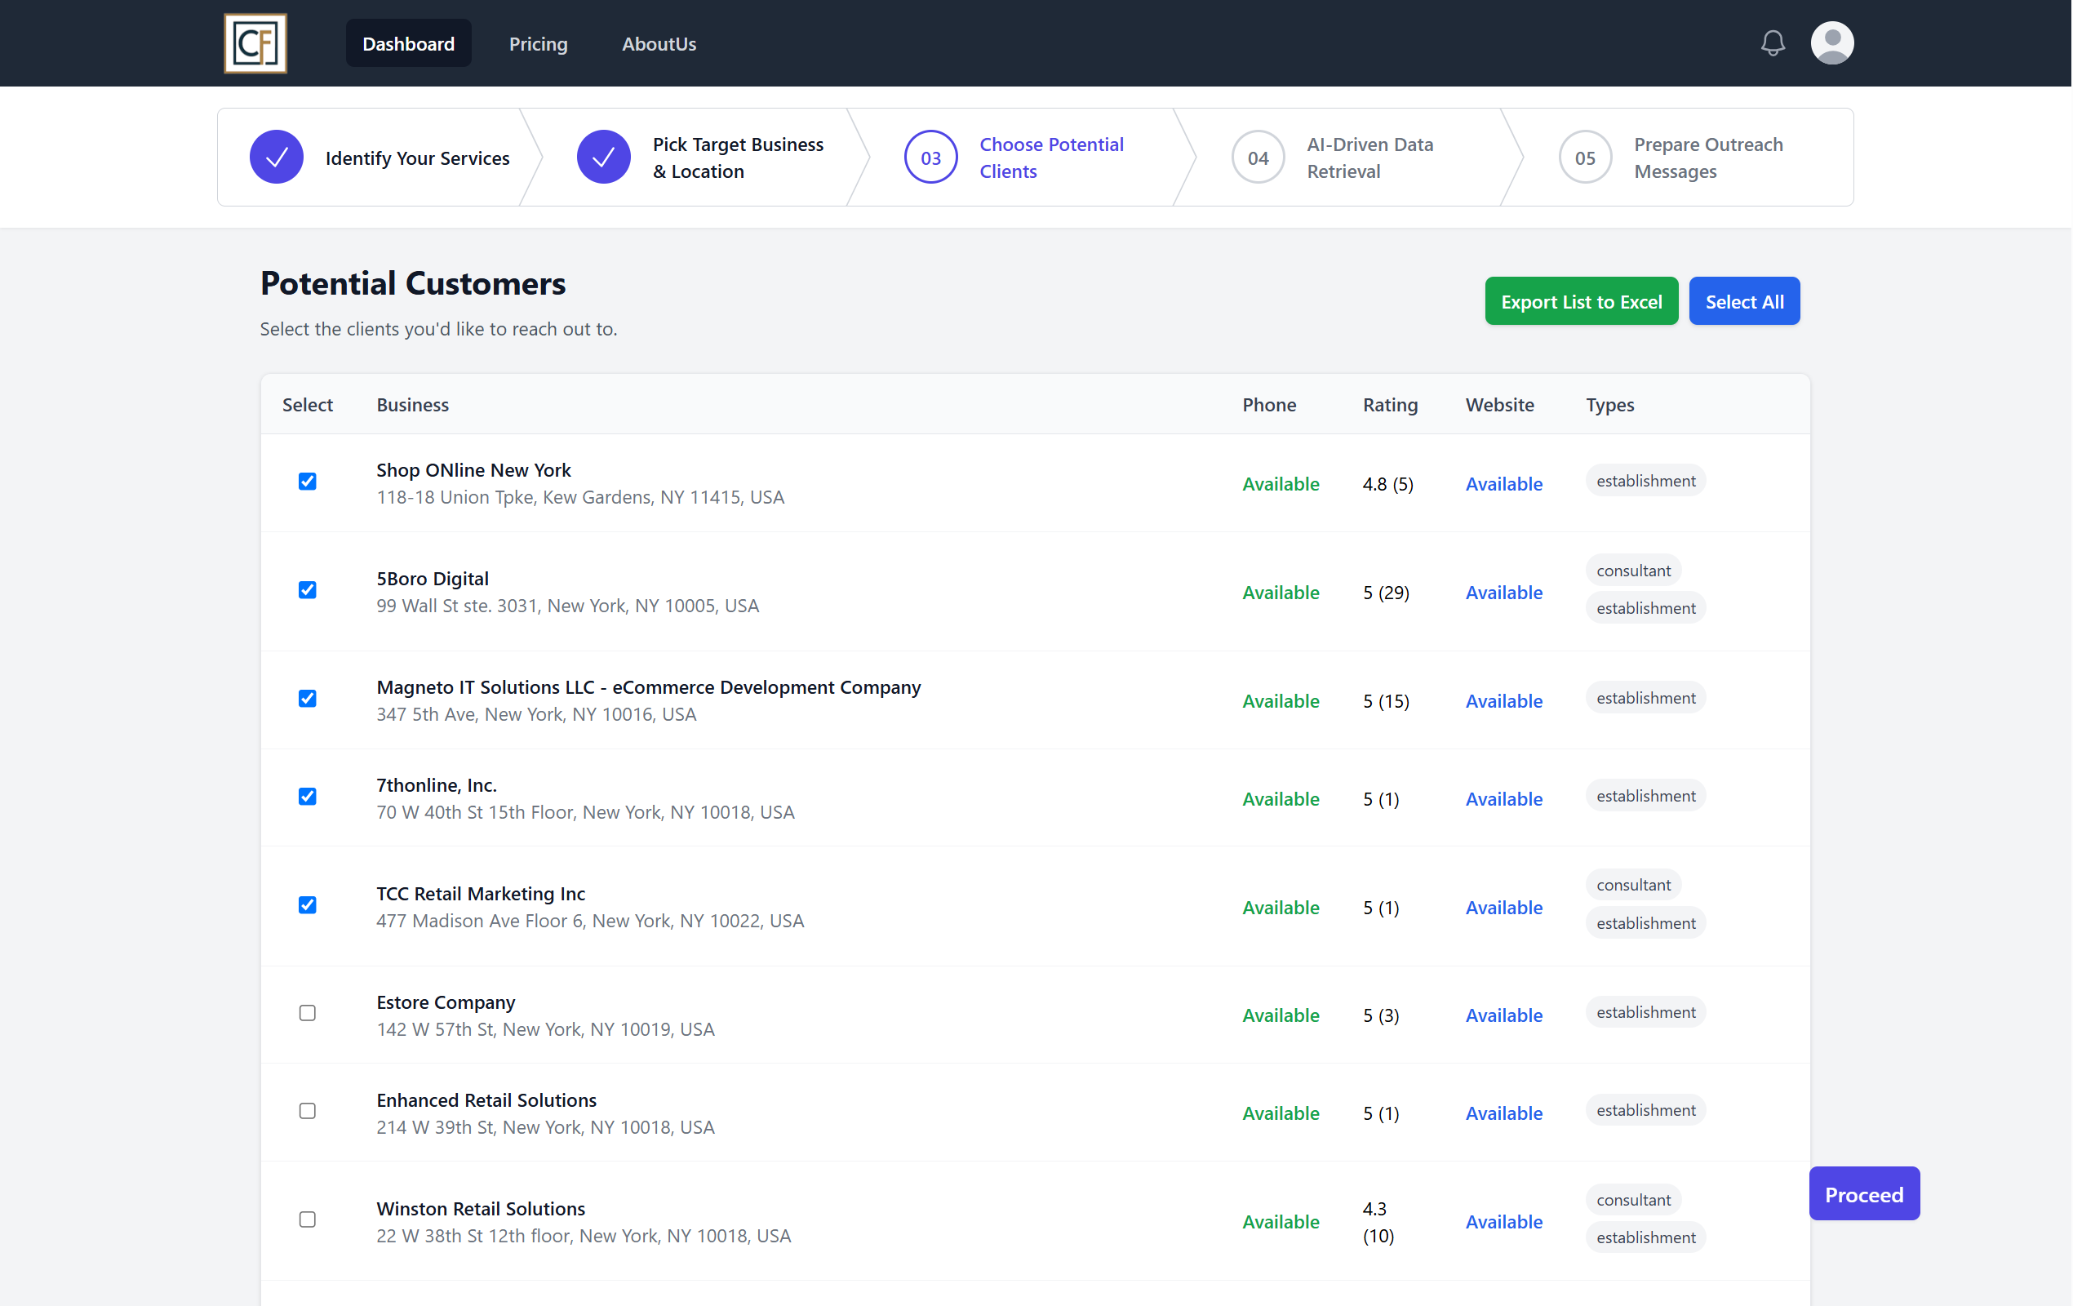Click the 4.8 (5) rating value
The width and height of the screenshot is (2073, 1306).
pos(1387,484)
